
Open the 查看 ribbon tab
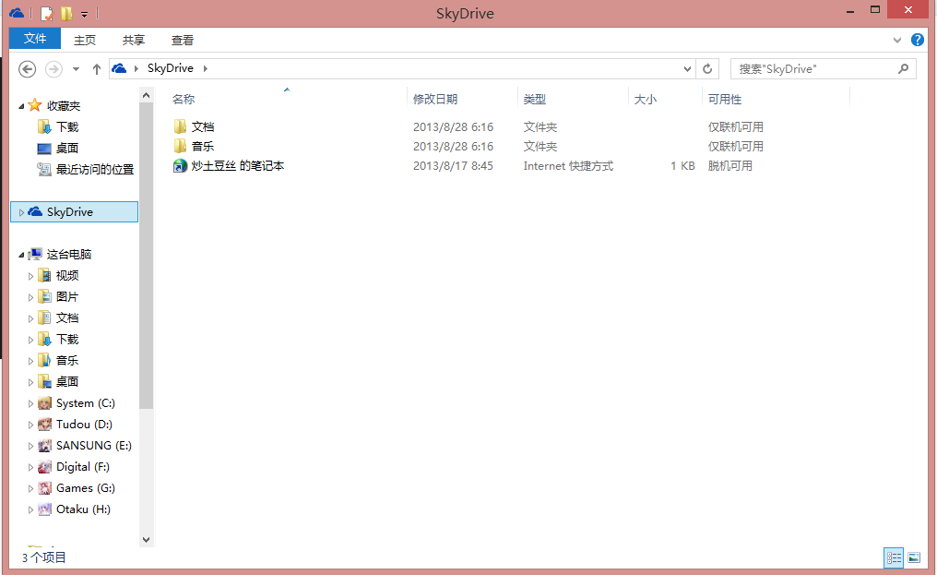coord(183,41)
